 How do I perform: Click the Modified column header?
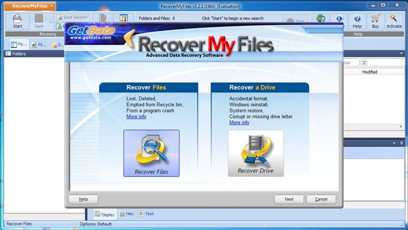[x=369, y=72]
